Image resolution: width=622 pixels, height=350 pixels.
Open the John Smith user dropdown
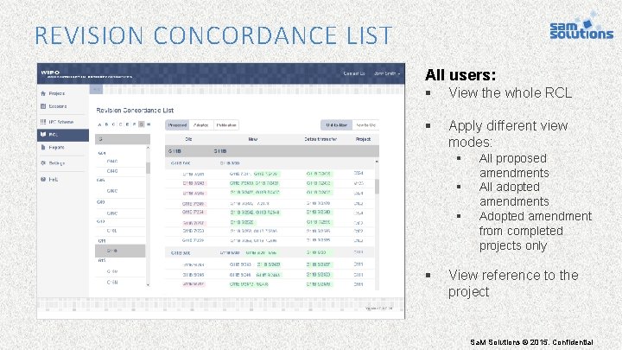[x=387, y=73]
